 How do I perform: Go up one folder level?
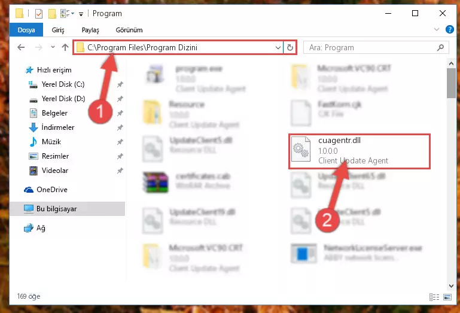point(65,47)
